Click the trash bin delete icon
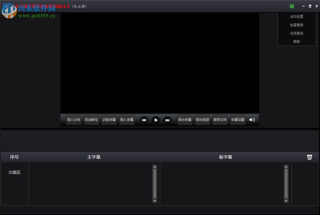 click(x=310, y=157)
